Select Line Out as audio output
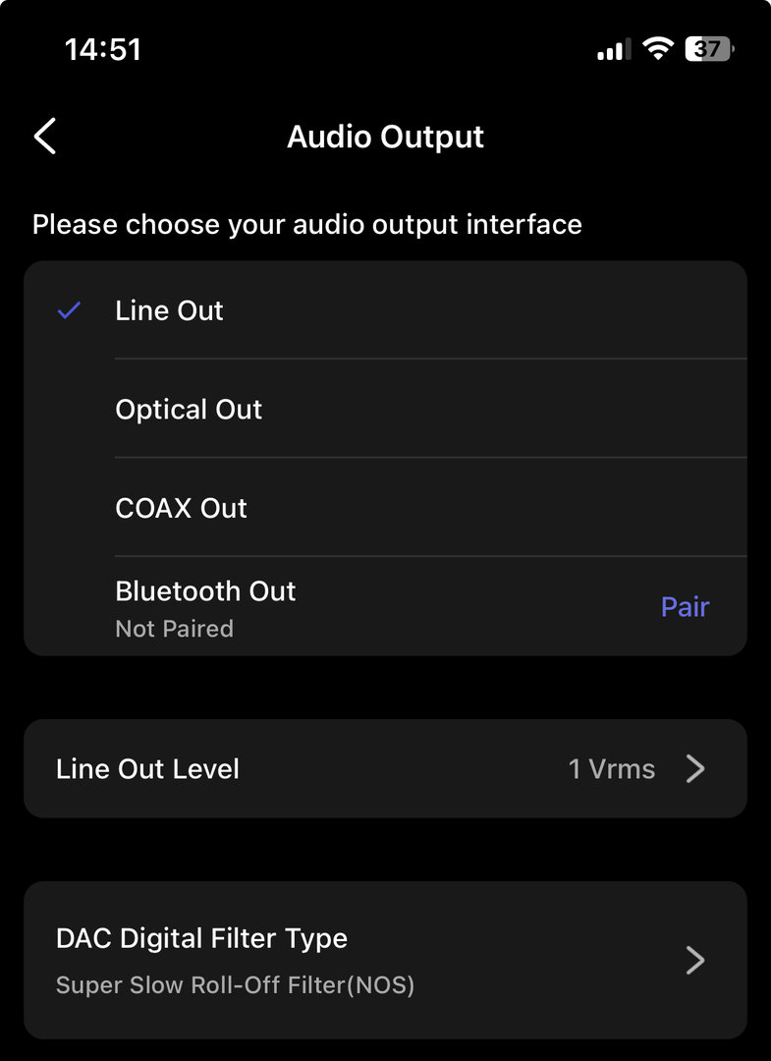The height and width of the screenshot is (1061, 771). 170,310
